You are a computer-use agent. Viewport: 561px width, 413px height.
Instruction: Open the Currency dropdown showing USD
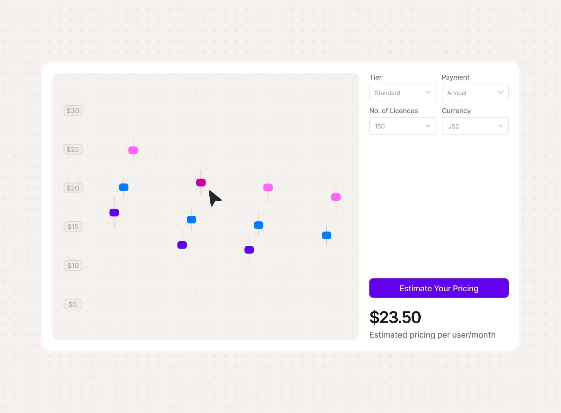click(475, 126)
